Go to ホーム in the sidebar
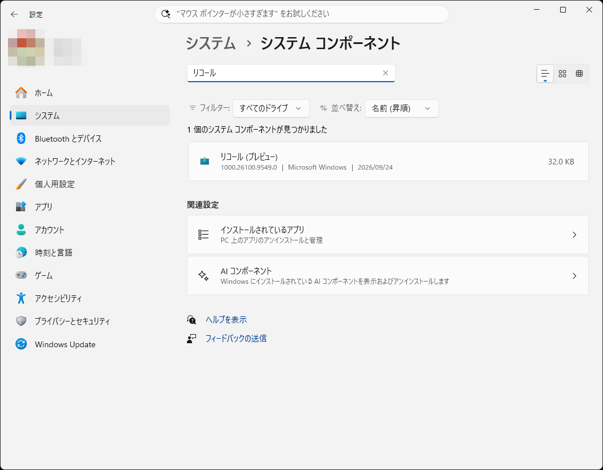 coord(90,93)
